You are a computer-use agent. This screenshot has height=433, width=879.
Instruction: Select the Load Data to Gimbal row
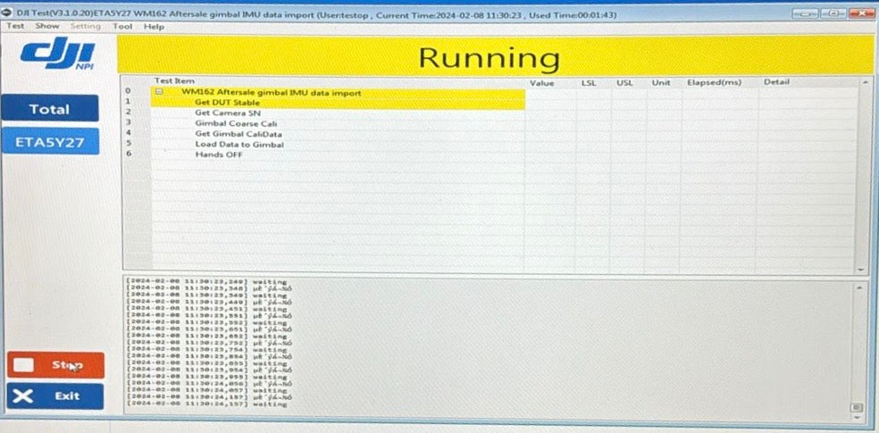tap(239, 145)
